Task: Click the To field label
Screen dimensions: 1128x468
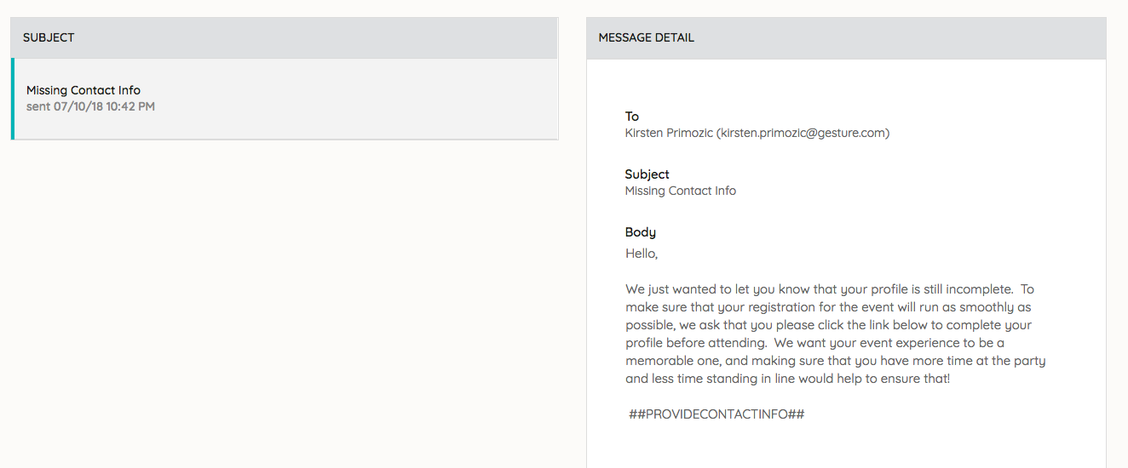Action: pyautogui.click(x=632, y=117)
